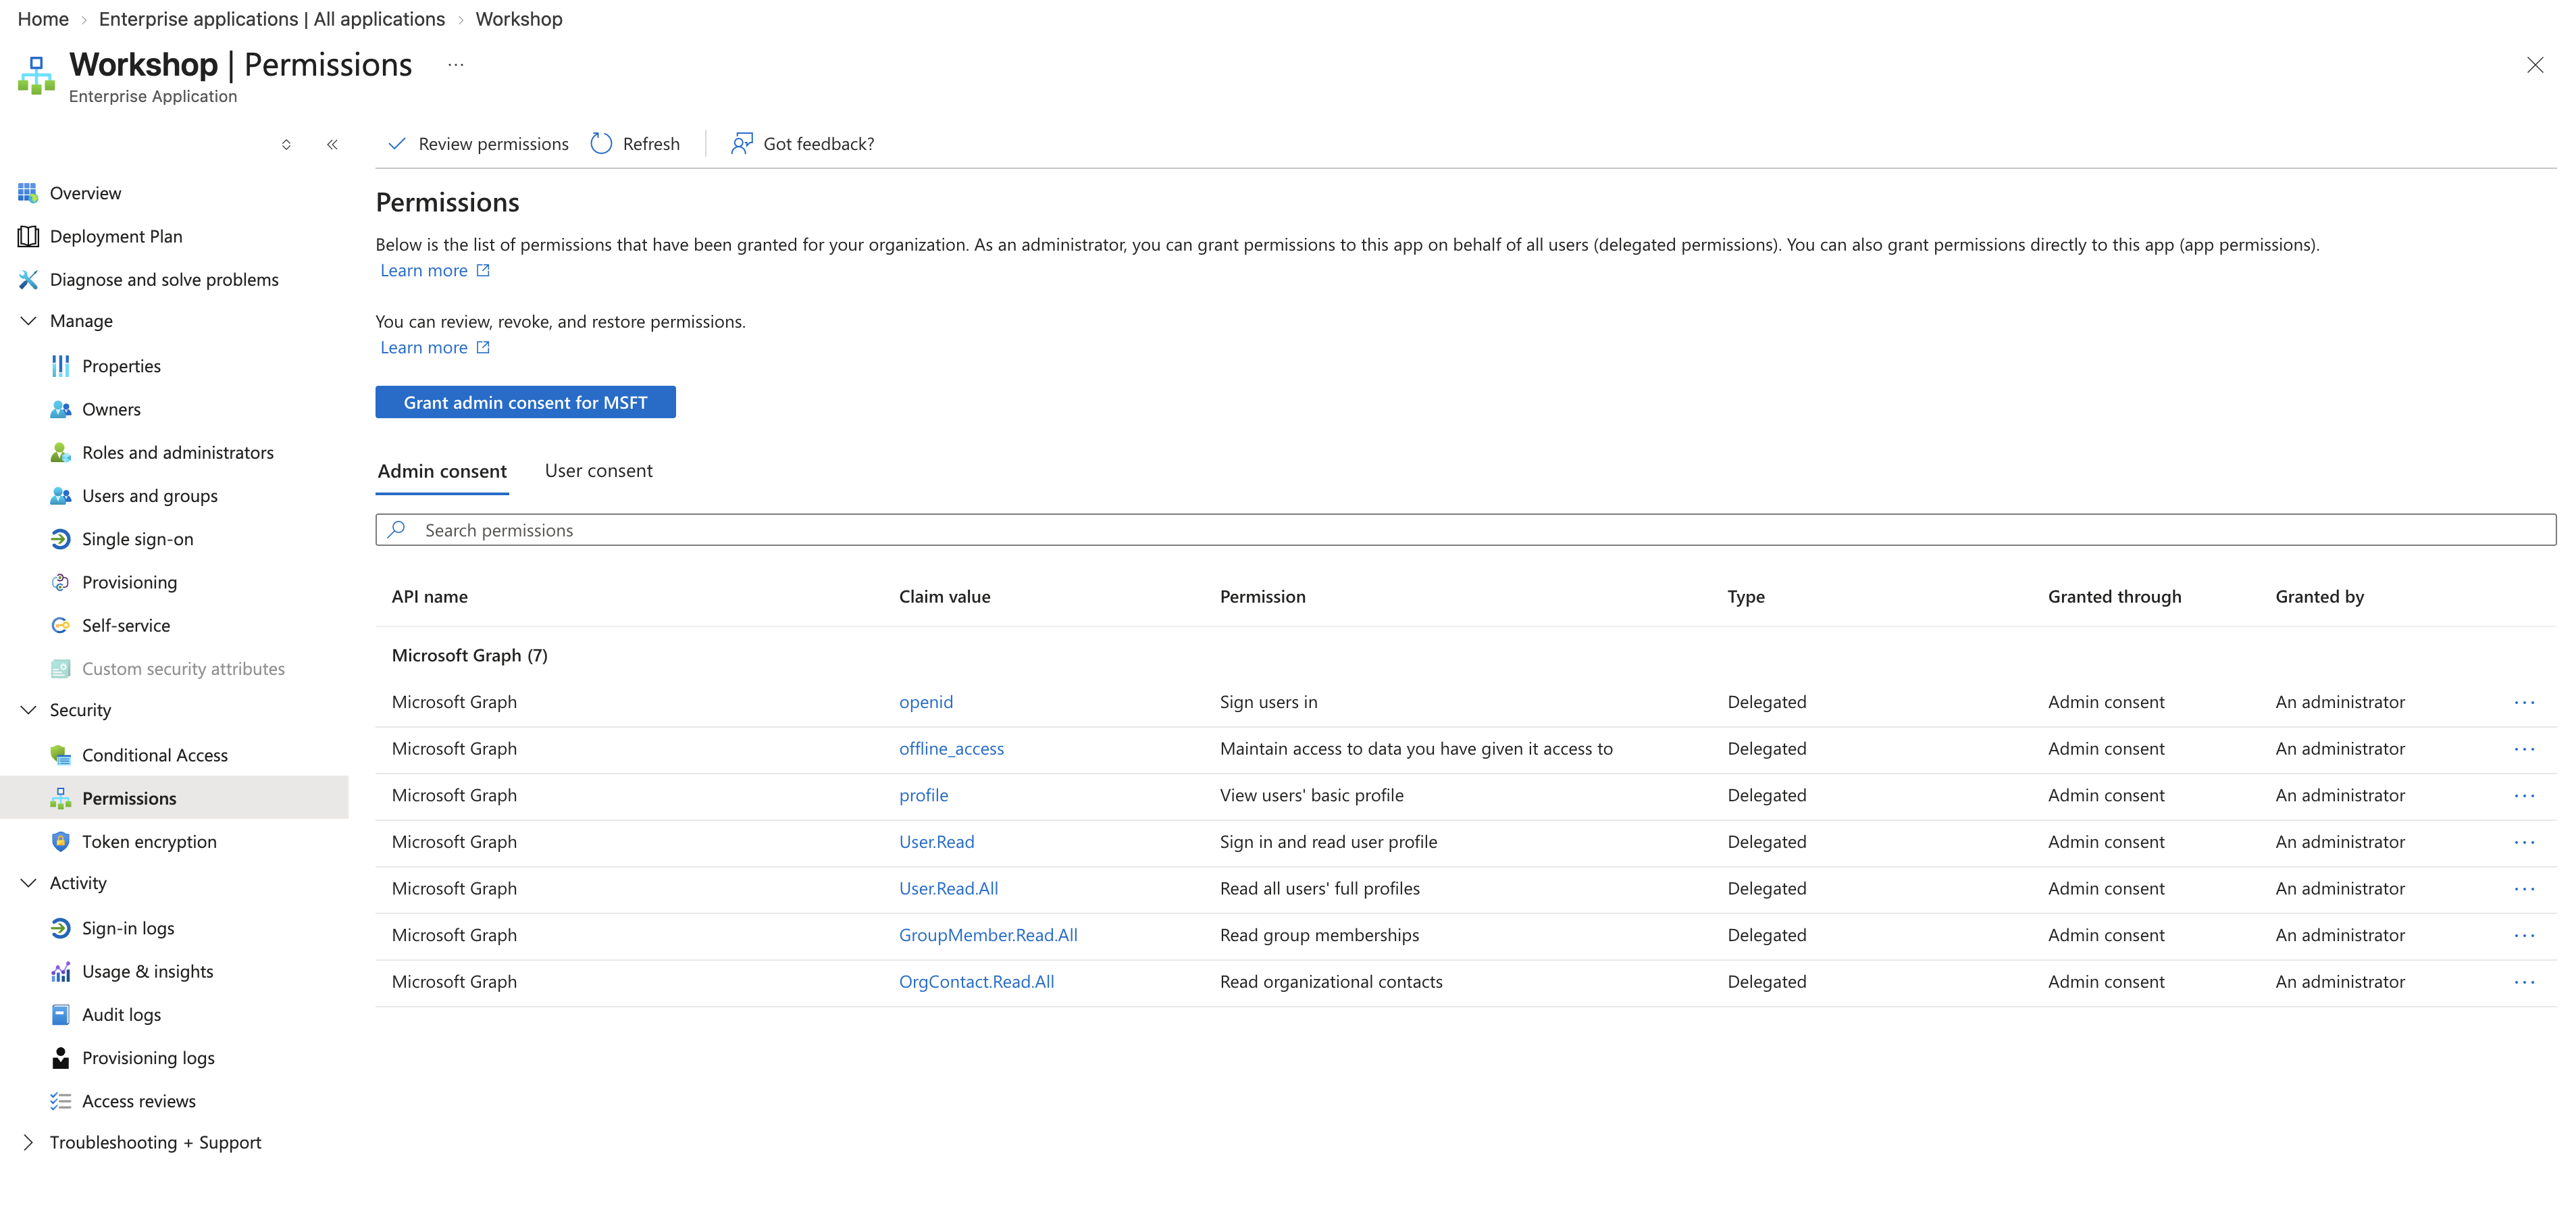The width and height of the screenshot is (2576, 1208).
Task: Click the openid claim value link
Action: pos(926,702)
